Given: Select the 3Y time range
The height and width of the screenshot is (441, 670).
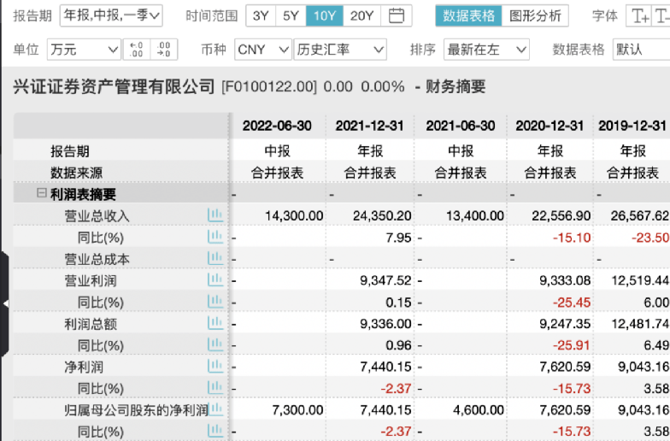Looking at the screenshot, I should pos(261,15).
